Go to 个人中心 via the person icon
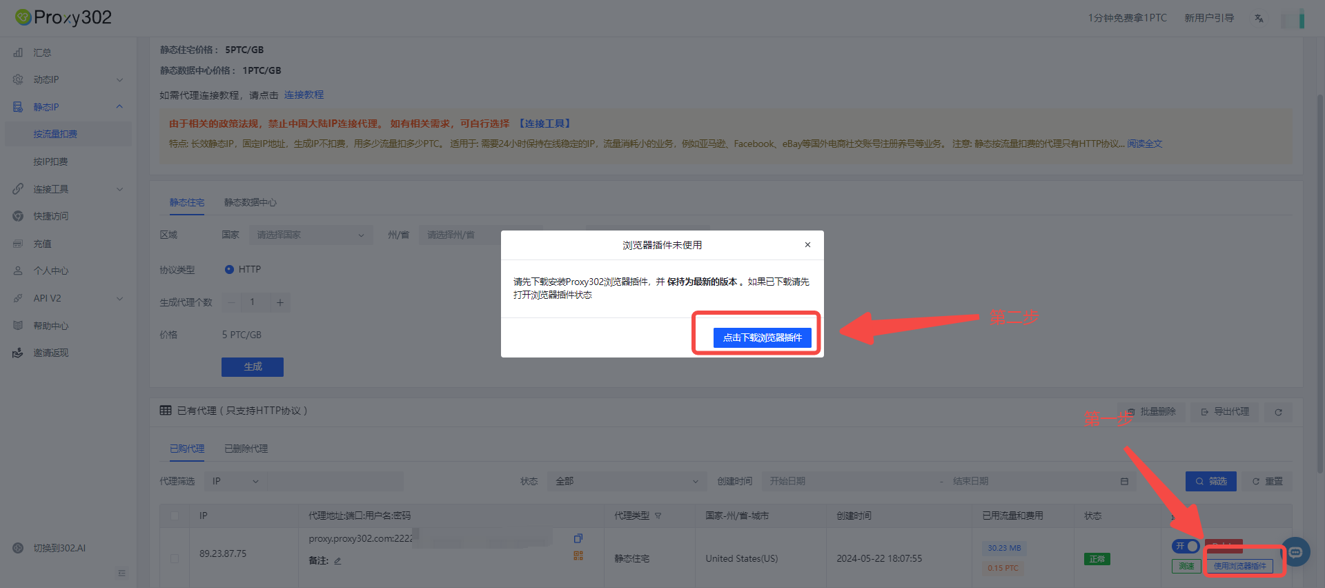This screenshot has width=1325, height=588. point(18,271)
